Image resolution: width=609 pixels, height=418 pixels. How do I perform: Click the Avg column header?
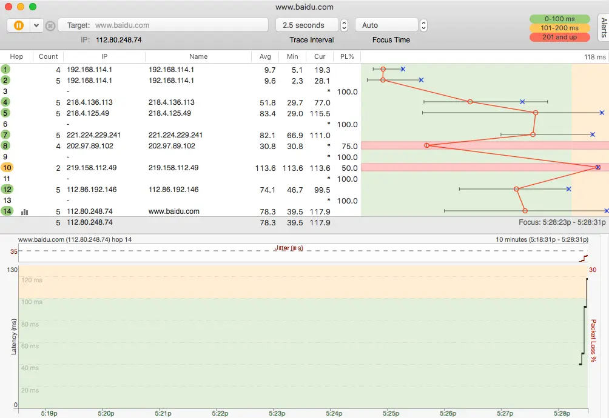[265, 56]
